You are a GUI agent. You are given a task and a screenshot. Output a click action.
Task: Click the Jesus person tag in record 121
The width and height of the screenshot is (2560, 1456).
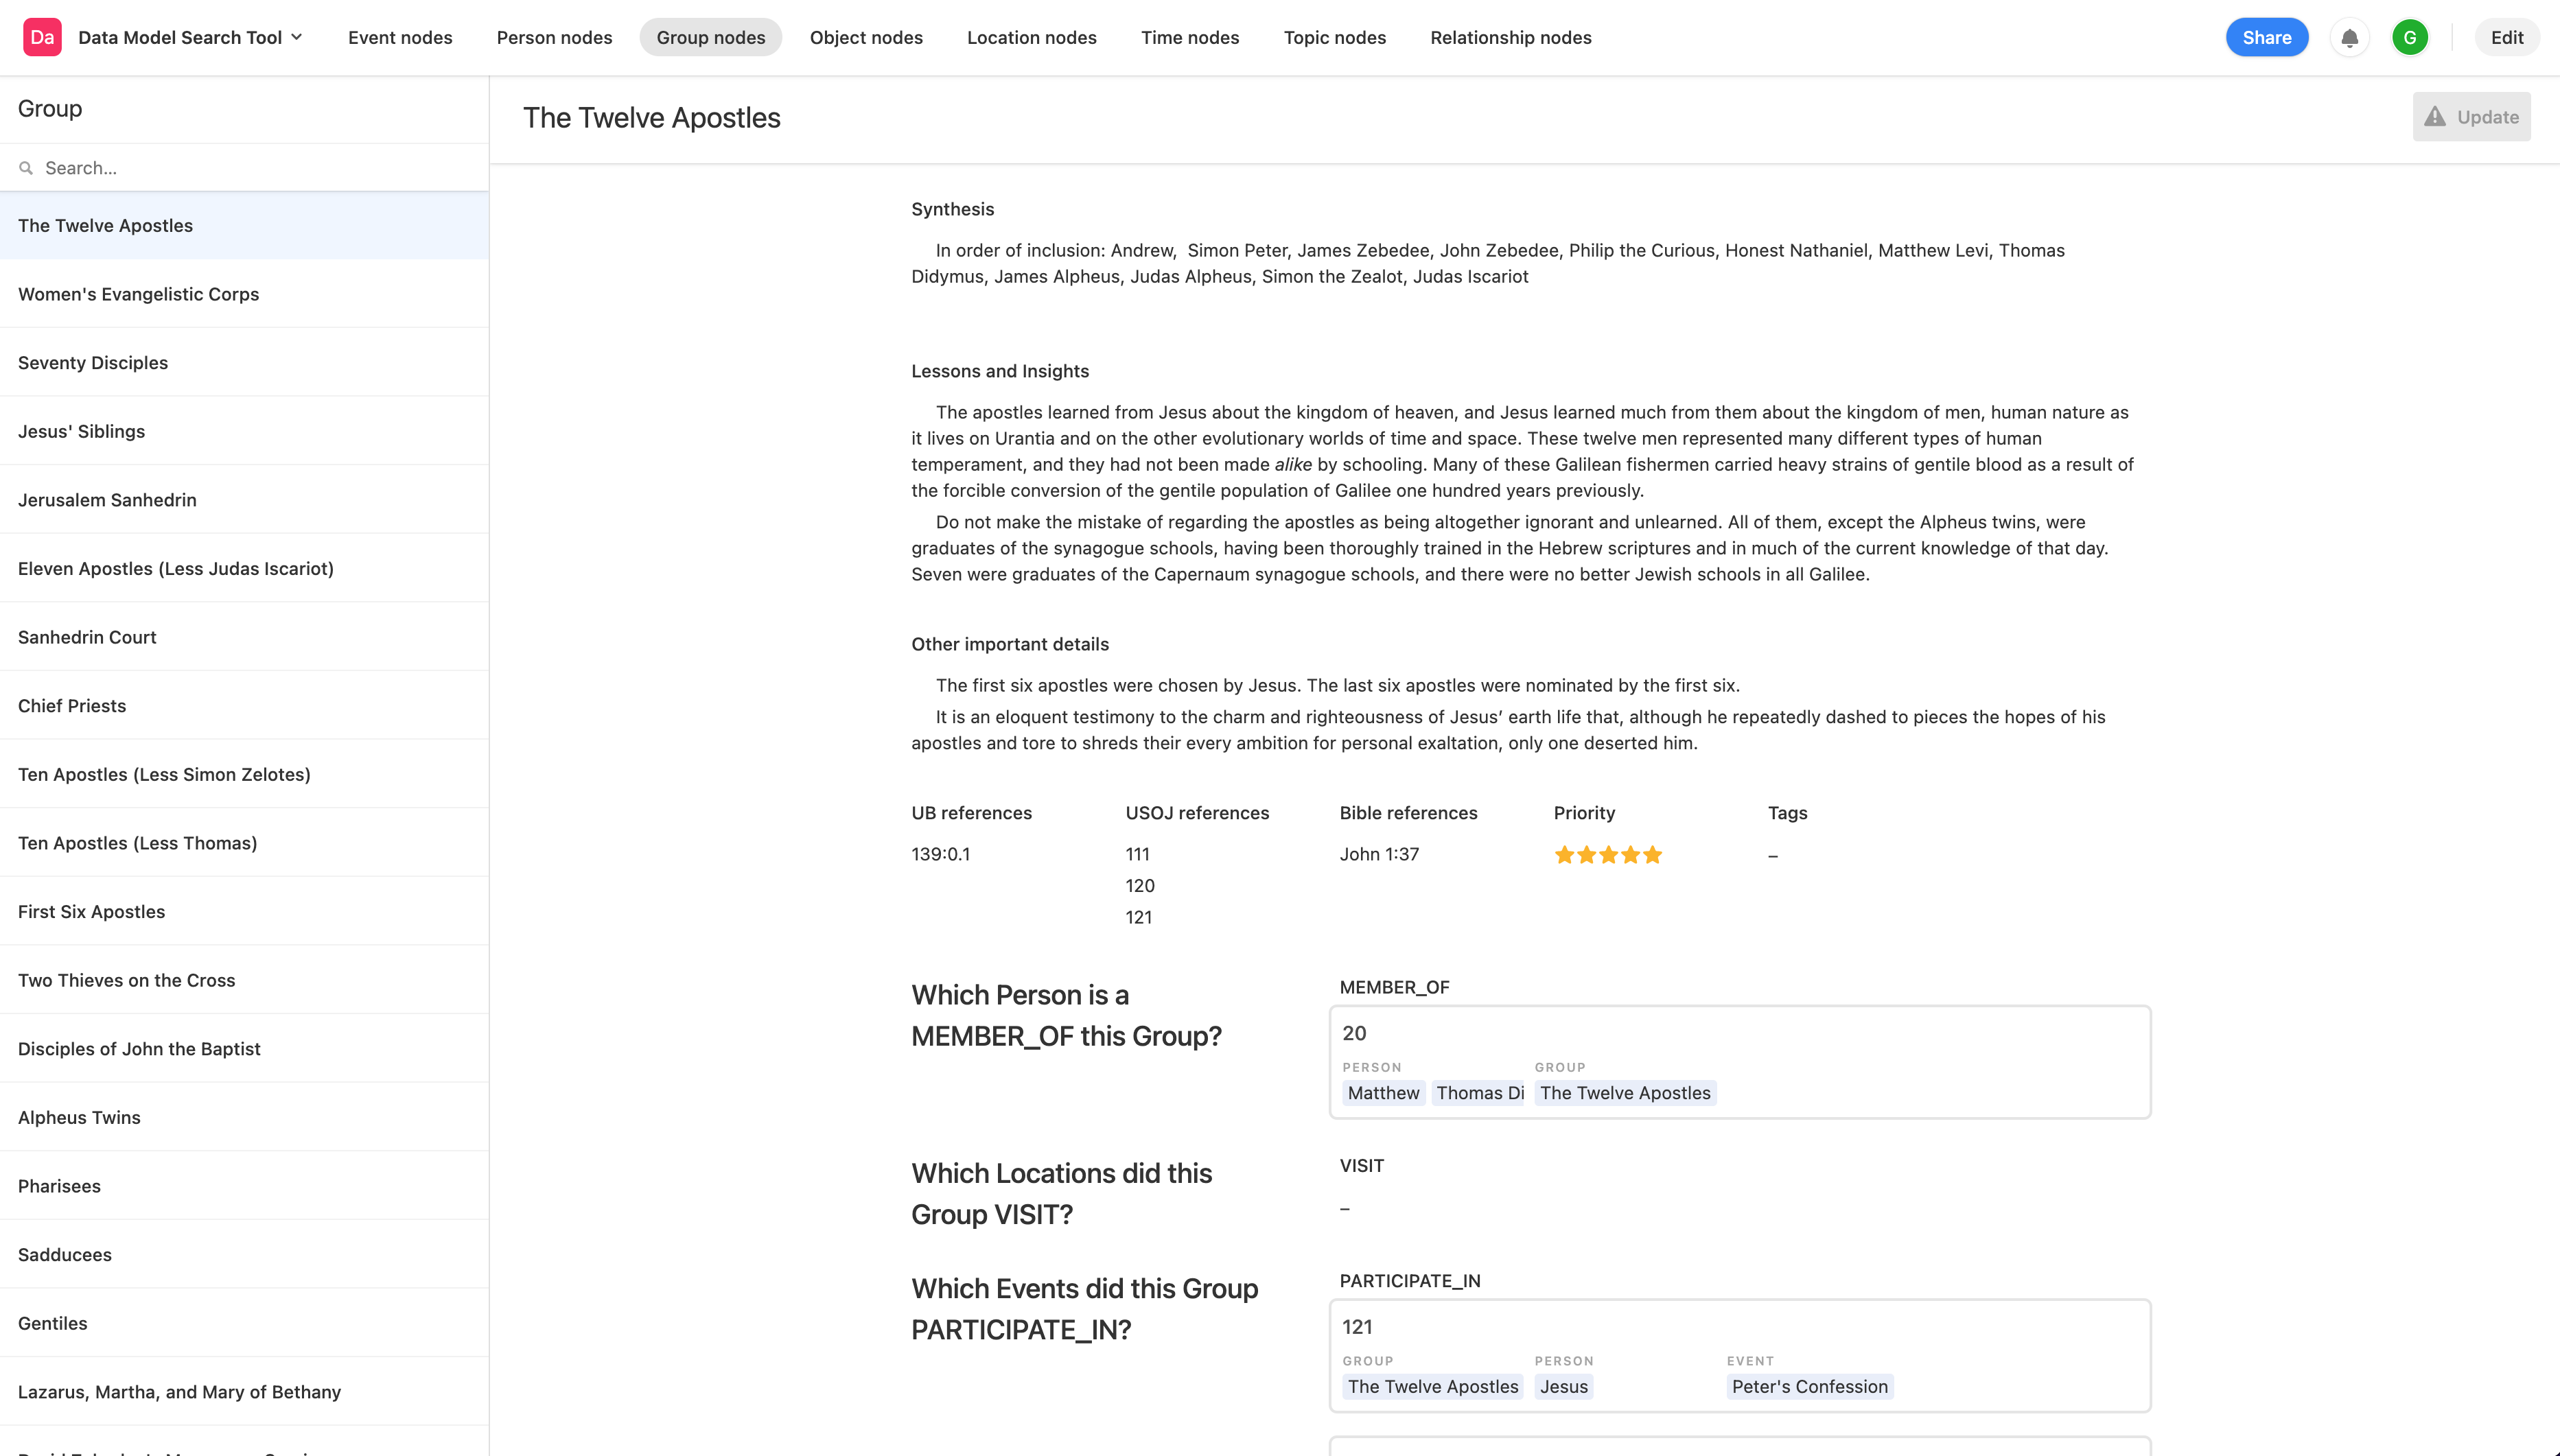pos(1563,1386)
